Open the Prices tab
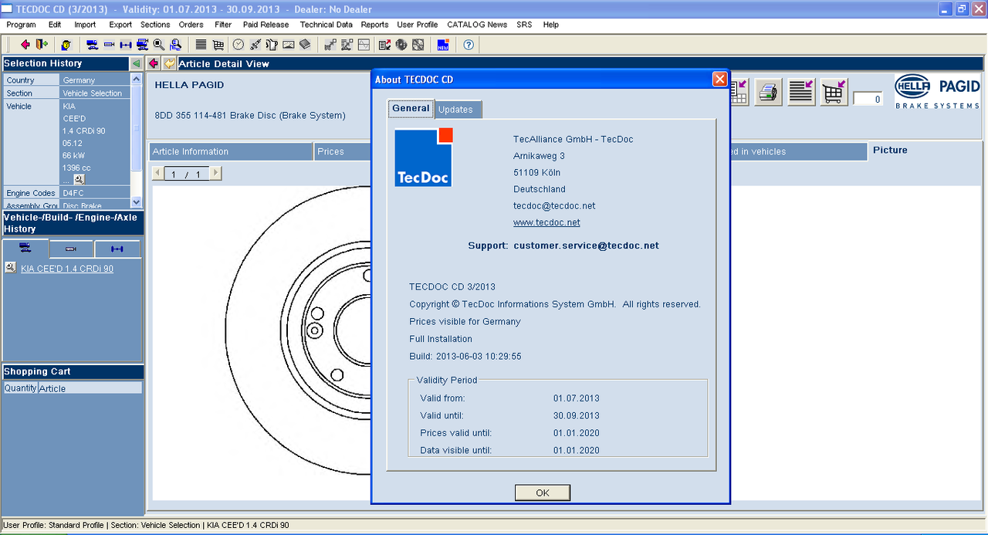This screenshot has width=988, height=535. [342, 151]
